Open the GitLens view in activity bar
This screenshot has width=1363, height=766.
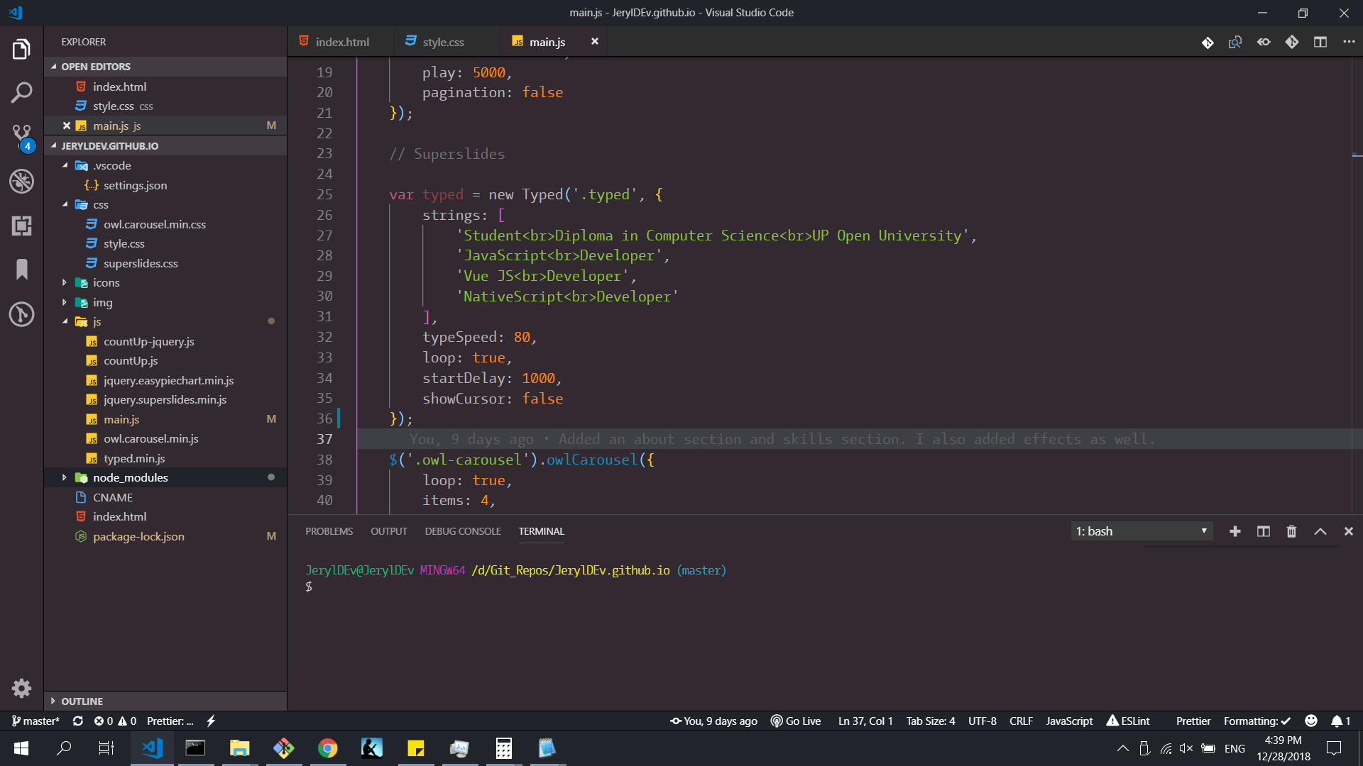coord(21,313)
